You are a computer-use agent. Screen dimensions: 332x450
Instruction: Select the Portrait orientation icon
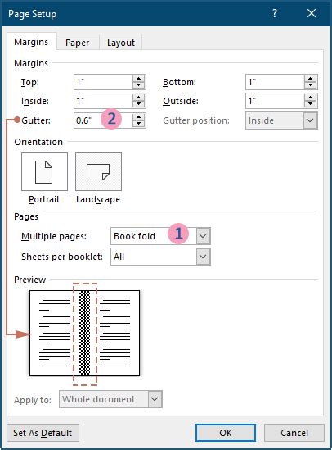44,171
